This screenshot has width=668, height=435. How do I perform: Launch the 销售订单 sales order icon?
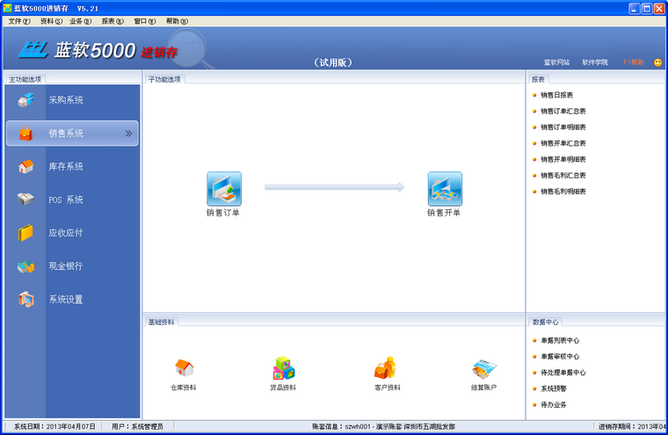point(223,189)
